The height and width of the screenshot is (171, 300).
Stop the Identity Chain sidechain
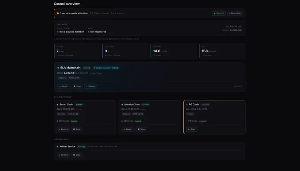[141, 129]
